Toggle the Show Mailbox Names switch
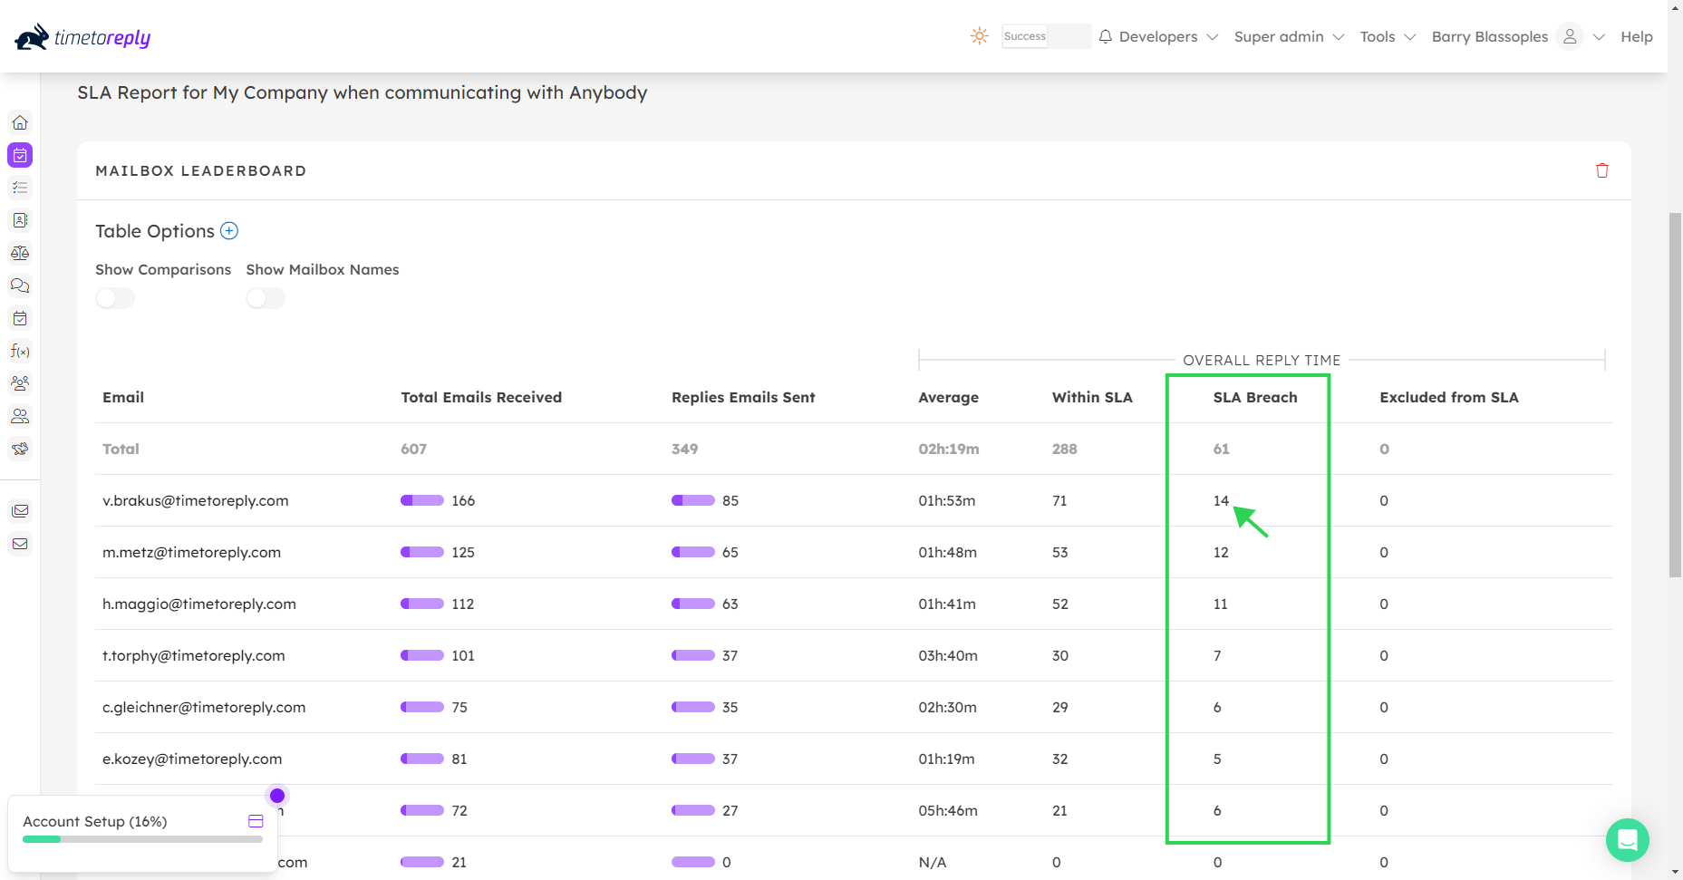 (266, 298)
